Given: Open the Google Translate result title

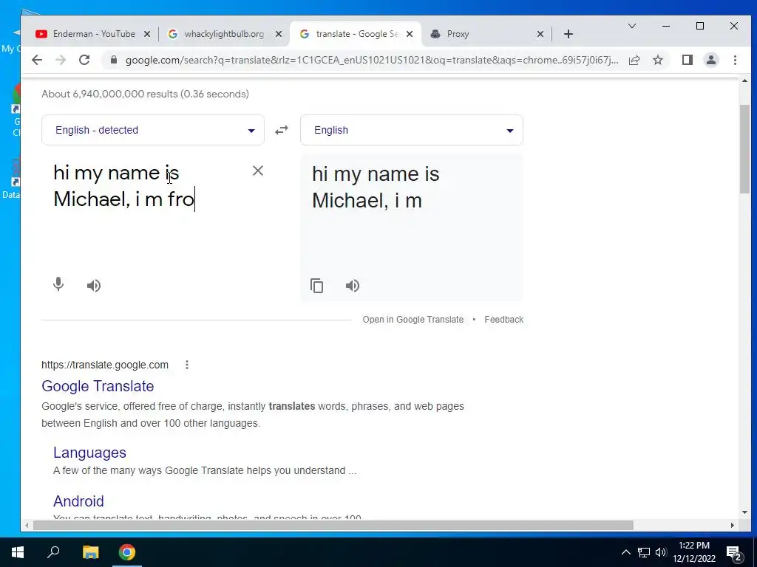Looking at the screenshot, I should coord(98,386).
